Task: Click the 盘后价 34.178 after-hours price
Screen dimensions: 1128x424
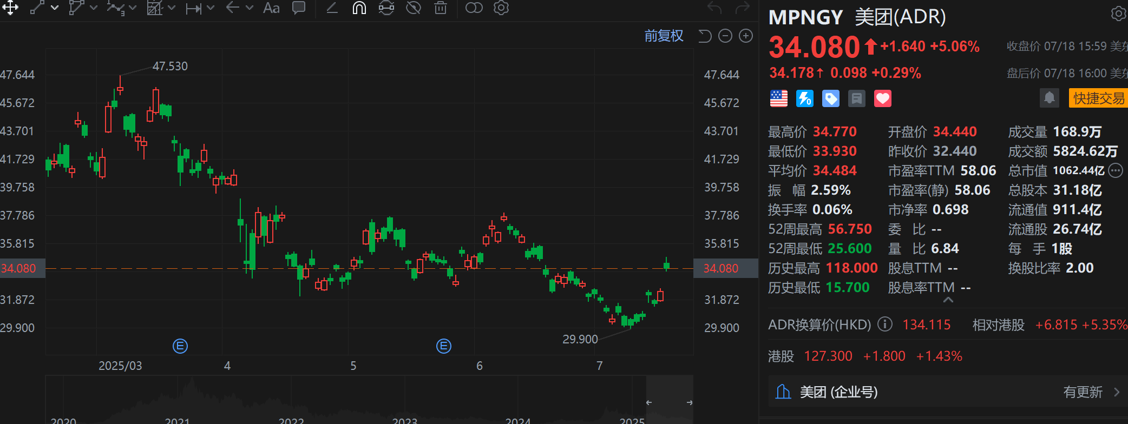Action: 792,73
